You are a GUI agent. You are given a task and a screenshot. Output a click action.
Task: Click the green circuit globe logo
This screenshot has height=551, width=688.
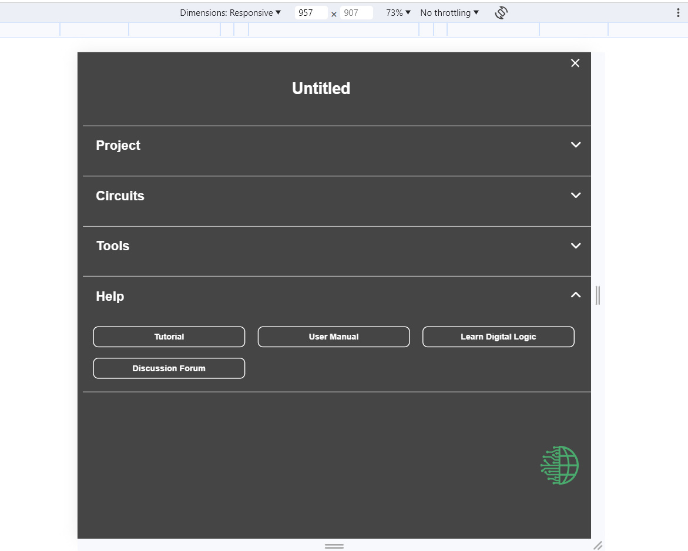(559, 465)
